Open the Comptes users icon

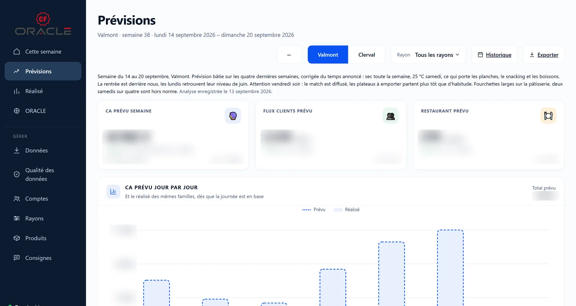point(17,199)
